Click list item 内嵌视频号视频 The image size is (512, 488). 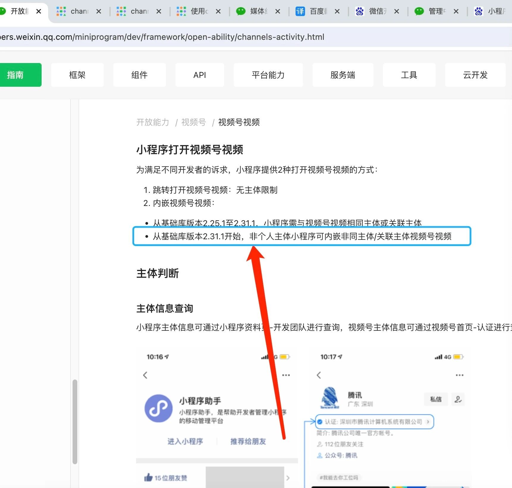tap(184, 203)
